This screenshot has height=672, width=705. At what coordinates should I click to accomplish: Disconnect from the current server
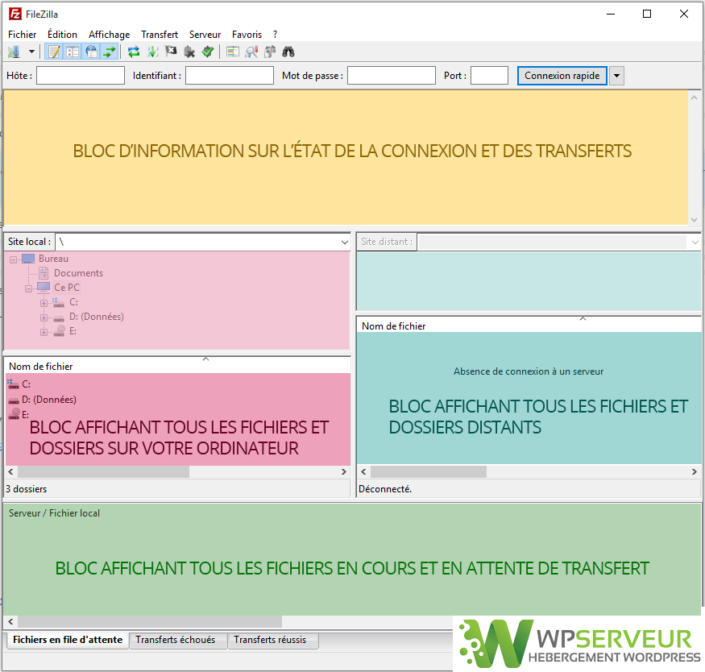(x=189, y=52)
